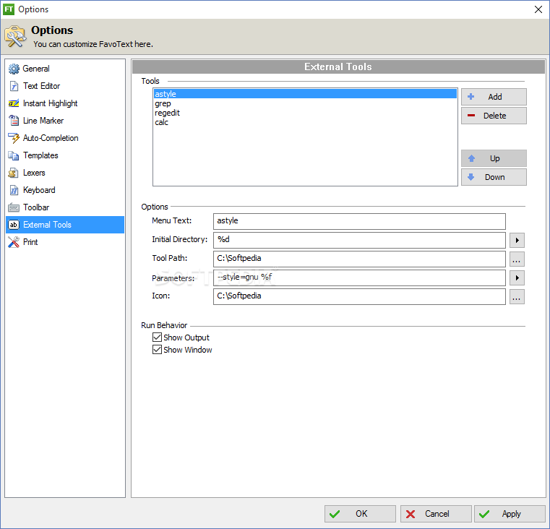
Task: Select Toolbar in the sidebar
Action: 65,207
